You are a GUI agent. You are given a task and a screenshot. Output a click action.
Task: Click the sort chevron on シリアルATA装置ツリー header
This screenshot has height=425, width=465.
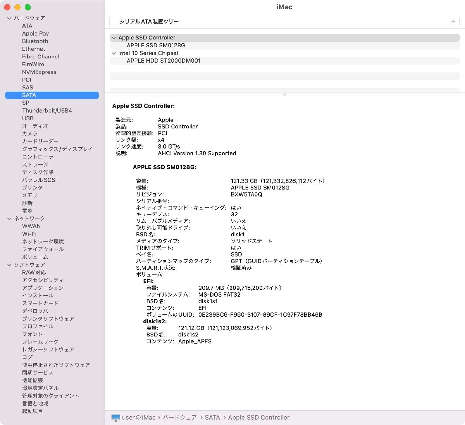coord(453,22)
